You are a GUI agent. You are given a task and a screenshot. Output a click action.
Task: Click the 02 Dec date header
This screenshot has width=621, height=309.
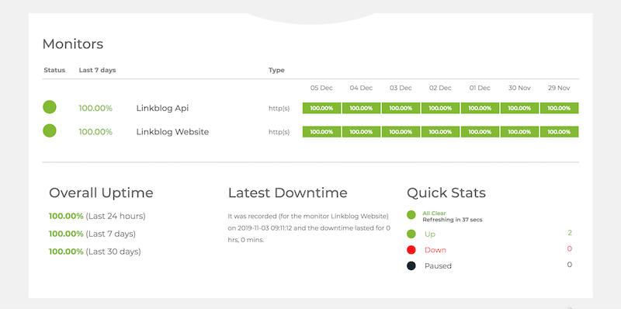[x=440, y=88]
